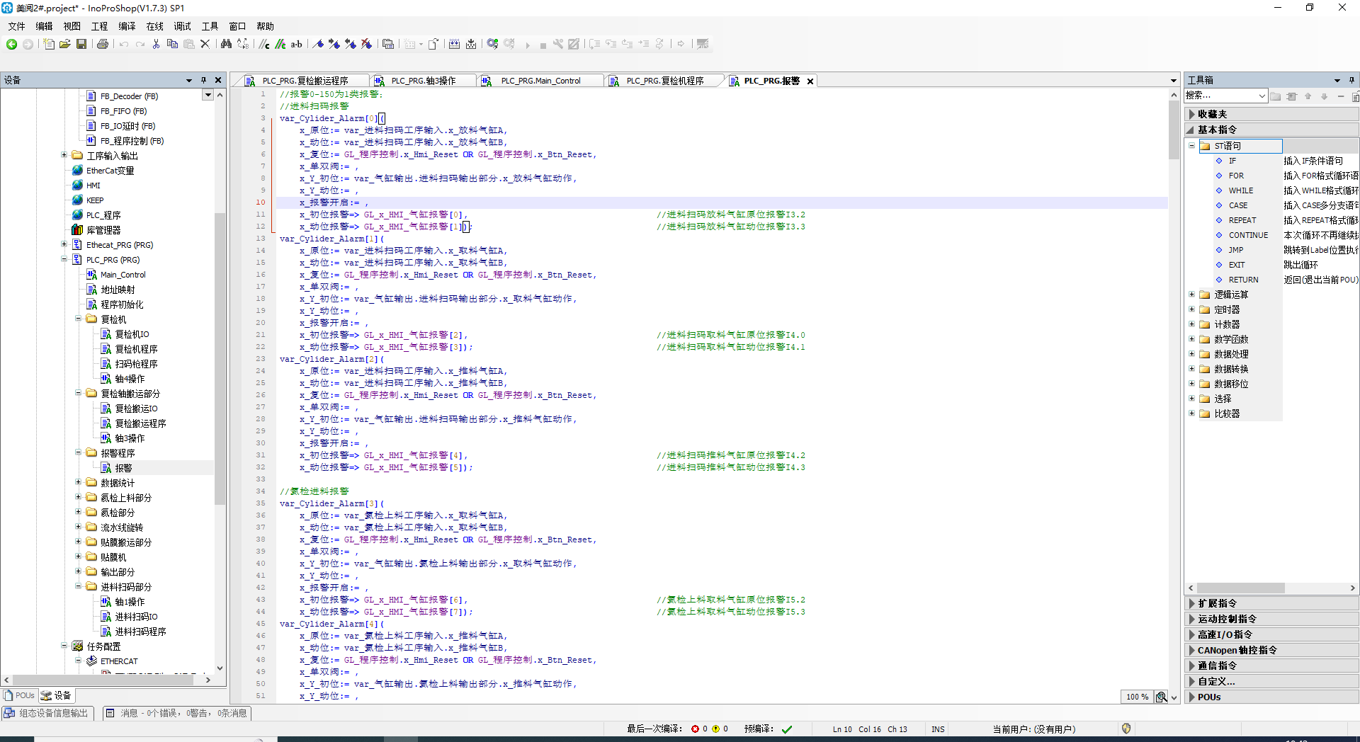
Task: Comment selected lines toolbar icon
Action: (264, 44)
